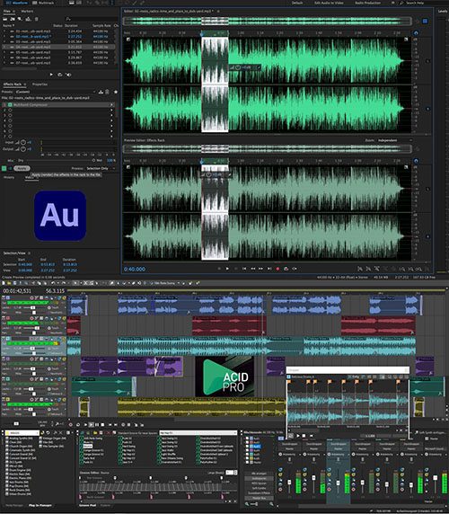Toggle power button of effect slot 2
This screenshot has height=514, width=449.
[x=10, y=111]
